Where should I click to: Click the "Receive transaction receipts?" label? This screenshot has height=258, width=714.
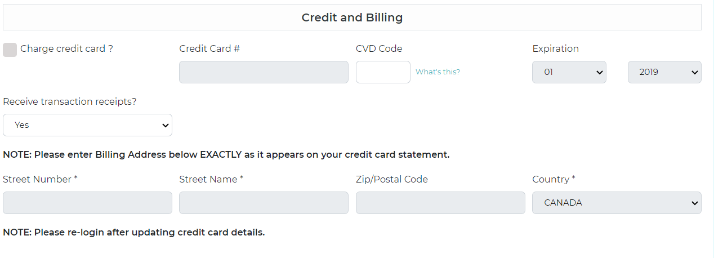70,101
